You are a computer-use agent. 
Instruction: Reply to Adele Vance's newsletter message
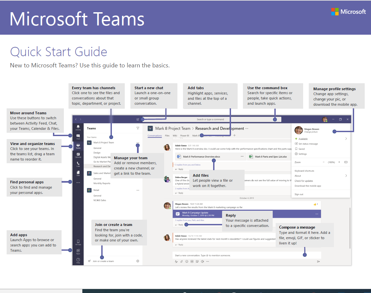click(179, 244)
